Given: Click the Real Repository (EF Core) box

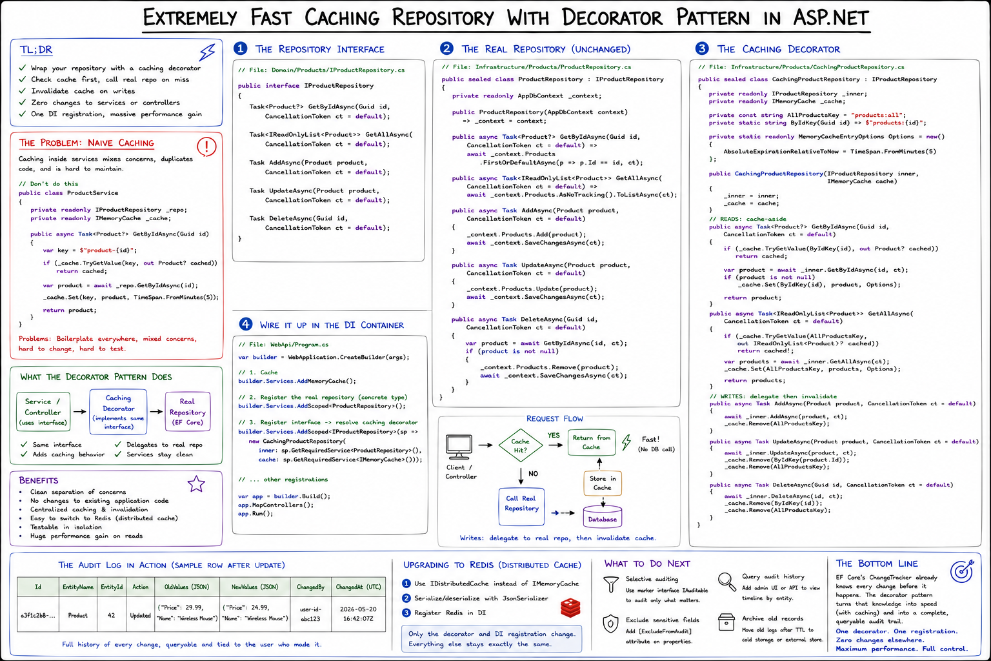Looking at the screenshot, I should pyautogui.click(x=187, y=411).
